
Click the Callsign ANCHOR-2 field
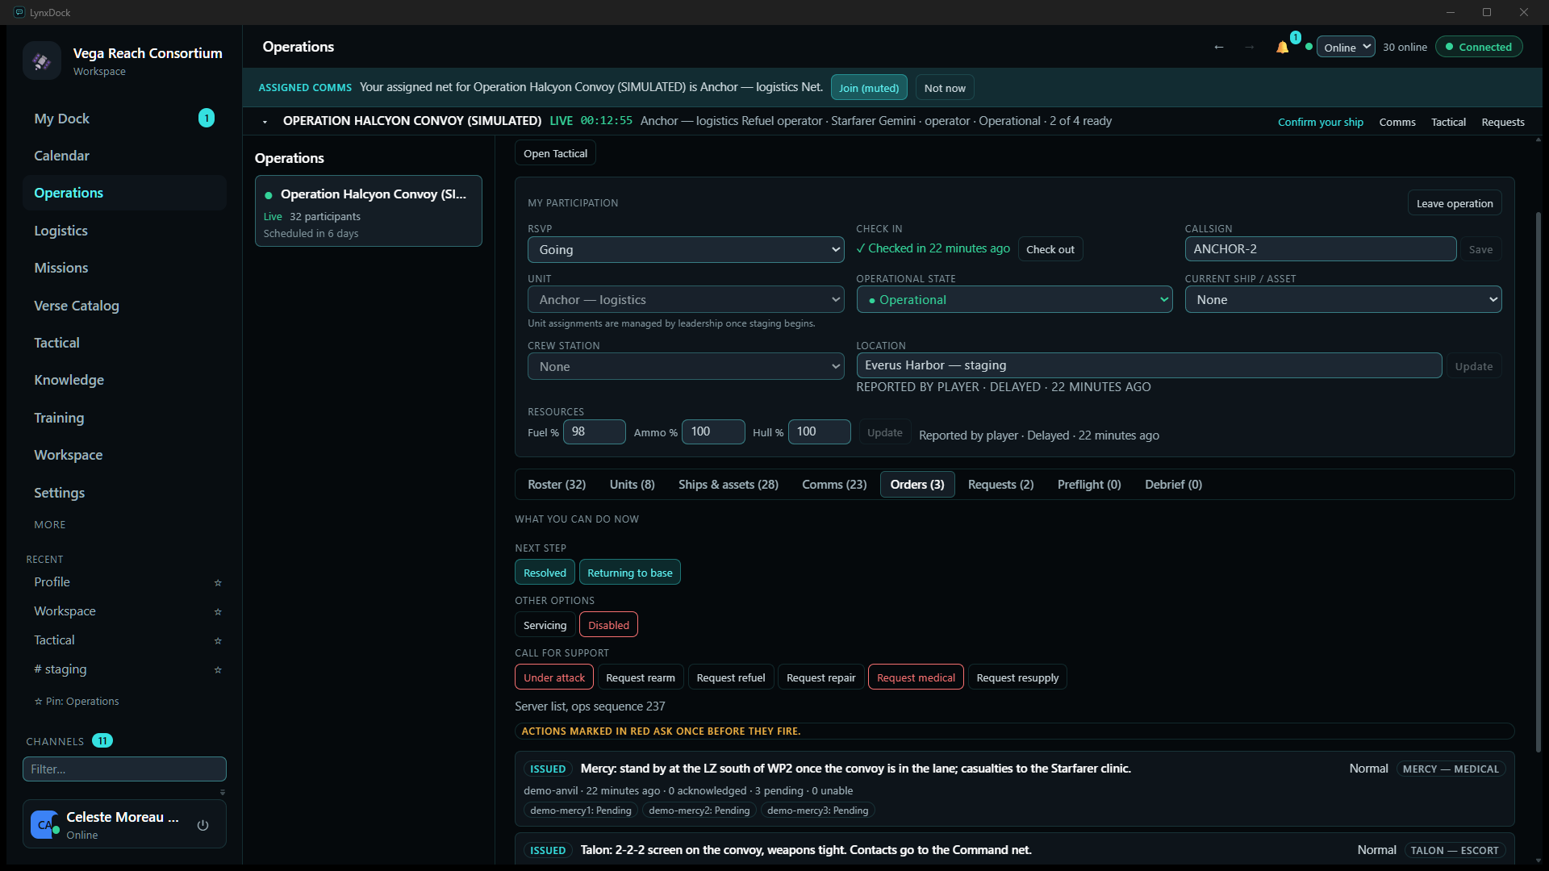point(1320,249)
